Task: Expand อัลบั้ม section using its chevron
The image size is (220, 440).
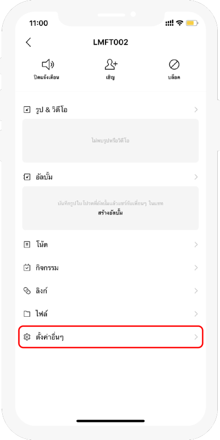Action: (196, 177)
